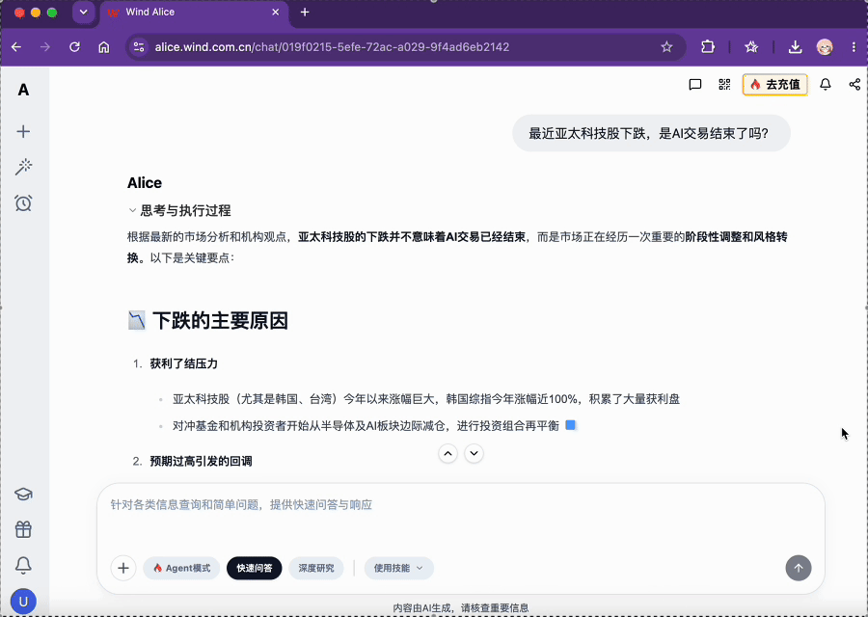Open the graduation cap learning icon
The width and height of the screenshot is (868, 617).
coord(23,495)
